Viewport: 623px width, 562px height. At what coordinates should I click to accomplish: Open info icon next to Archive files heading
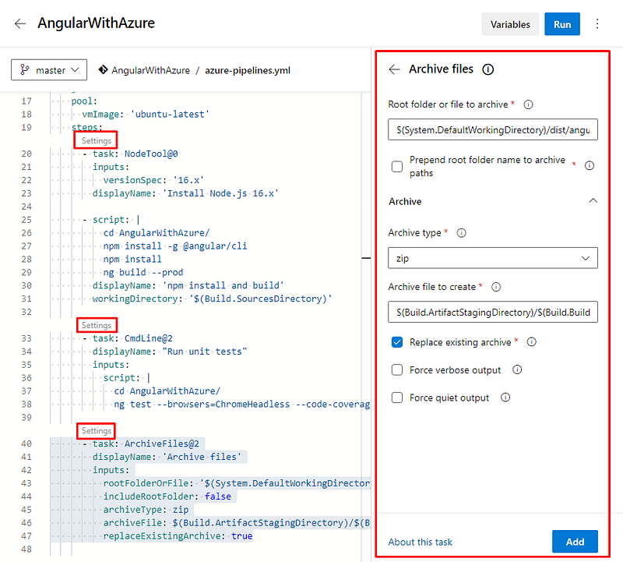coord(488,69)
